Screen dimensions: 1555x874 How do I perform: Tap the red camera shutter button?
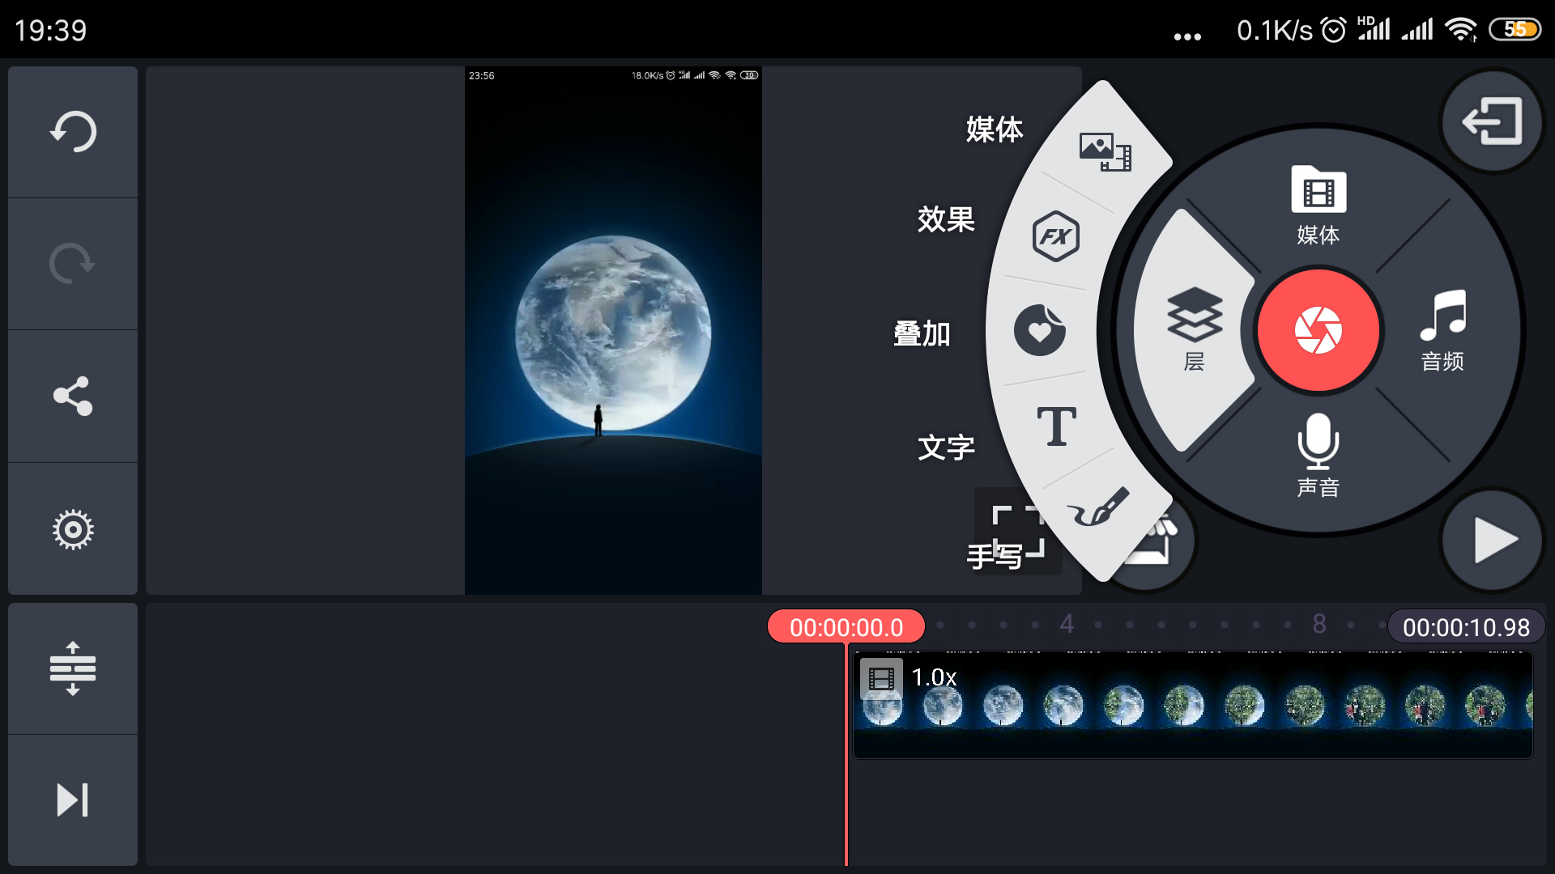click(1318, 330)
